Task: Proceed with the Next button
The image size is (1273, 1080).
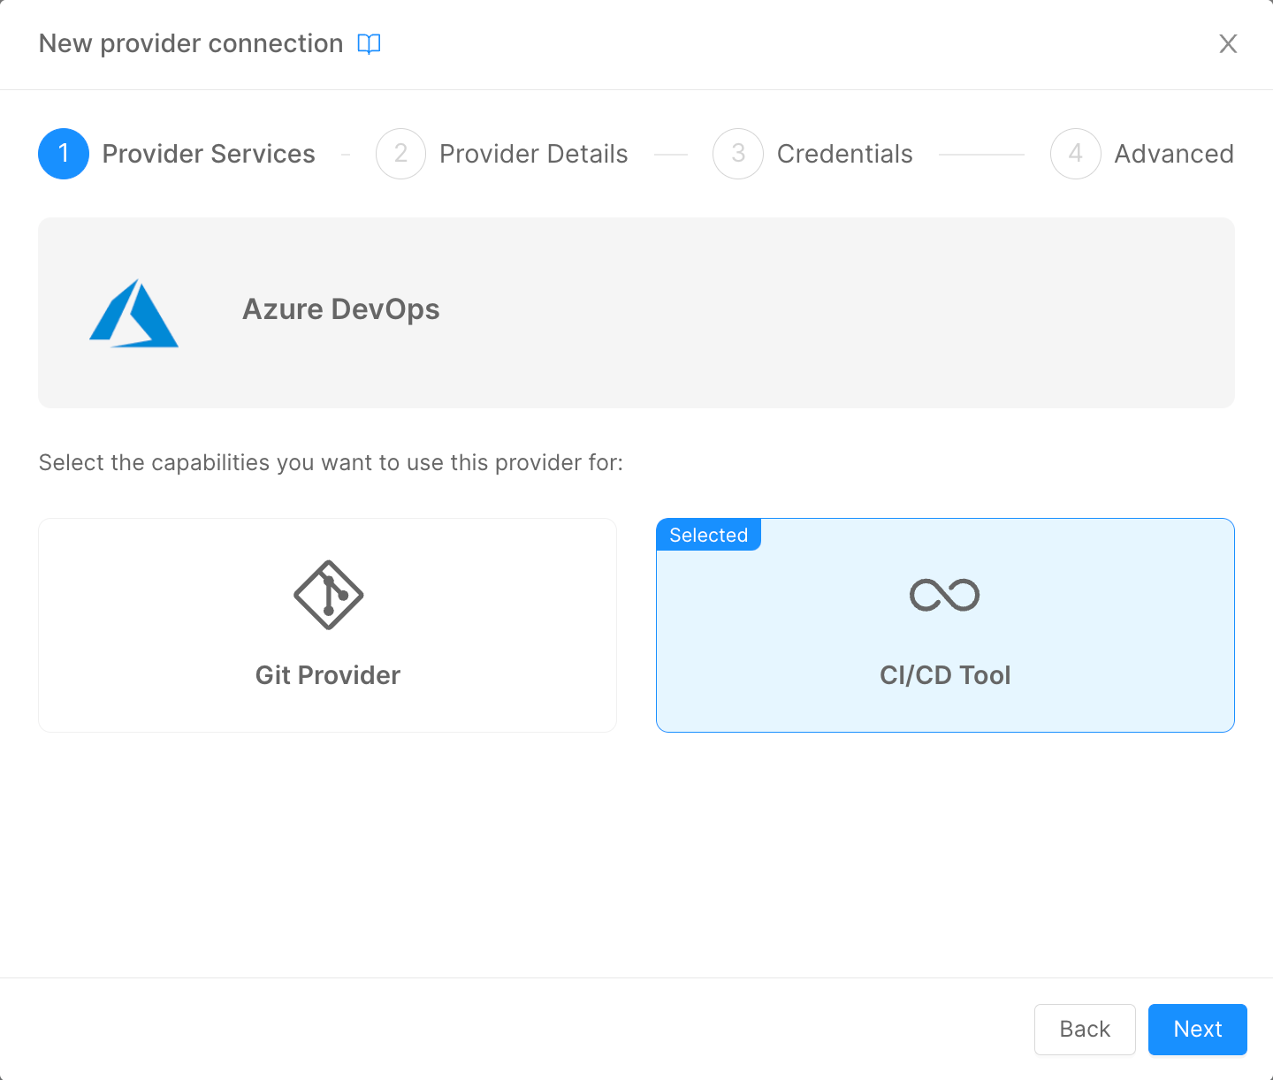Action: (1197, 1030)
